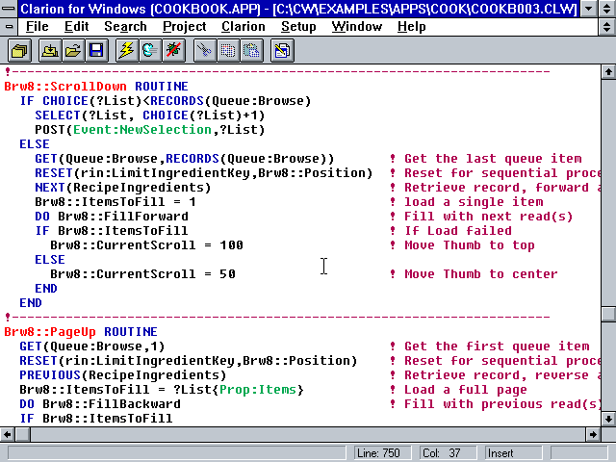Click the running man Run icon
This screenshot has width=616, height=462.
(x=150, y=51)
